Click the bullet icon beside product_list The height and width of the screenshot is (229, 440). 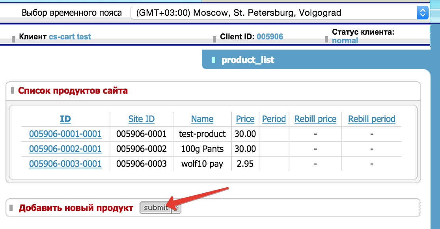pyautogui.click(x=214, y=60)
